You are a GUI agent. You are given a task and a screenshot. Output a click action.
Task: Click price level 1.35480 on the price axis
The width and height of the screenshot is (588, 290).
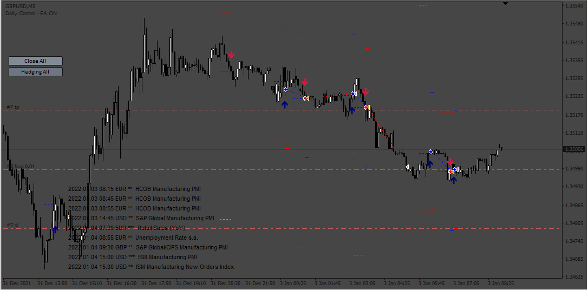tap(574, 24)
